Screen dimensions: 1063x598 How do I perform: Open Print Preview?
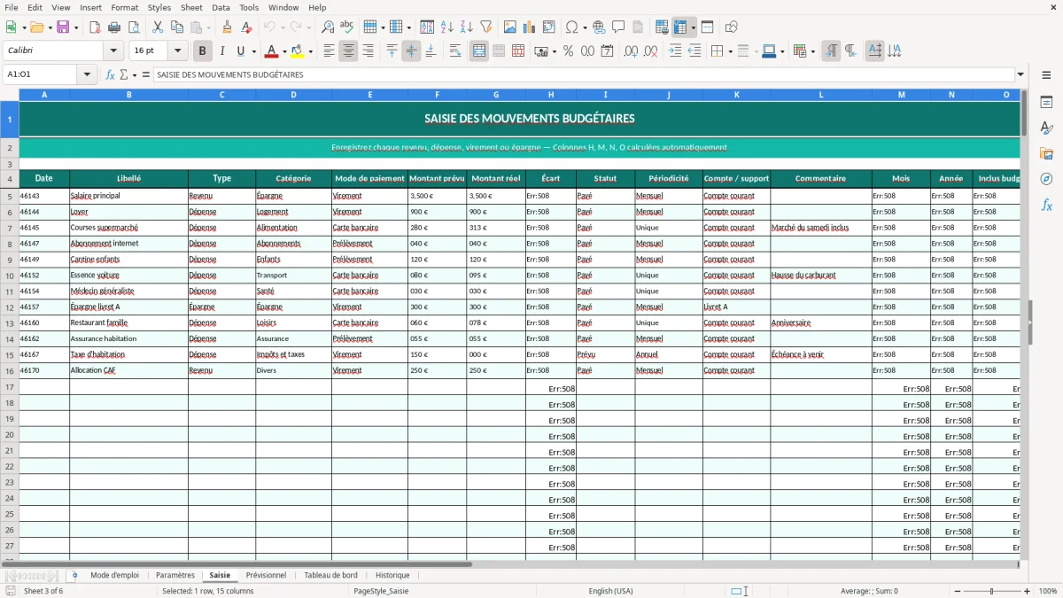point(134,27)
